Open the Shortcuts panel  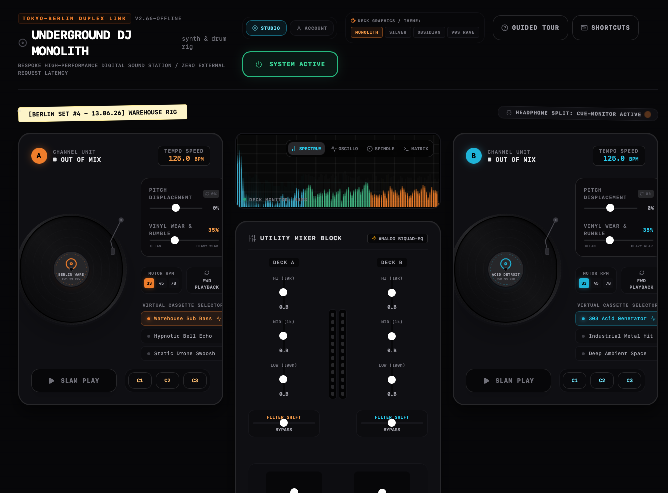605,28
